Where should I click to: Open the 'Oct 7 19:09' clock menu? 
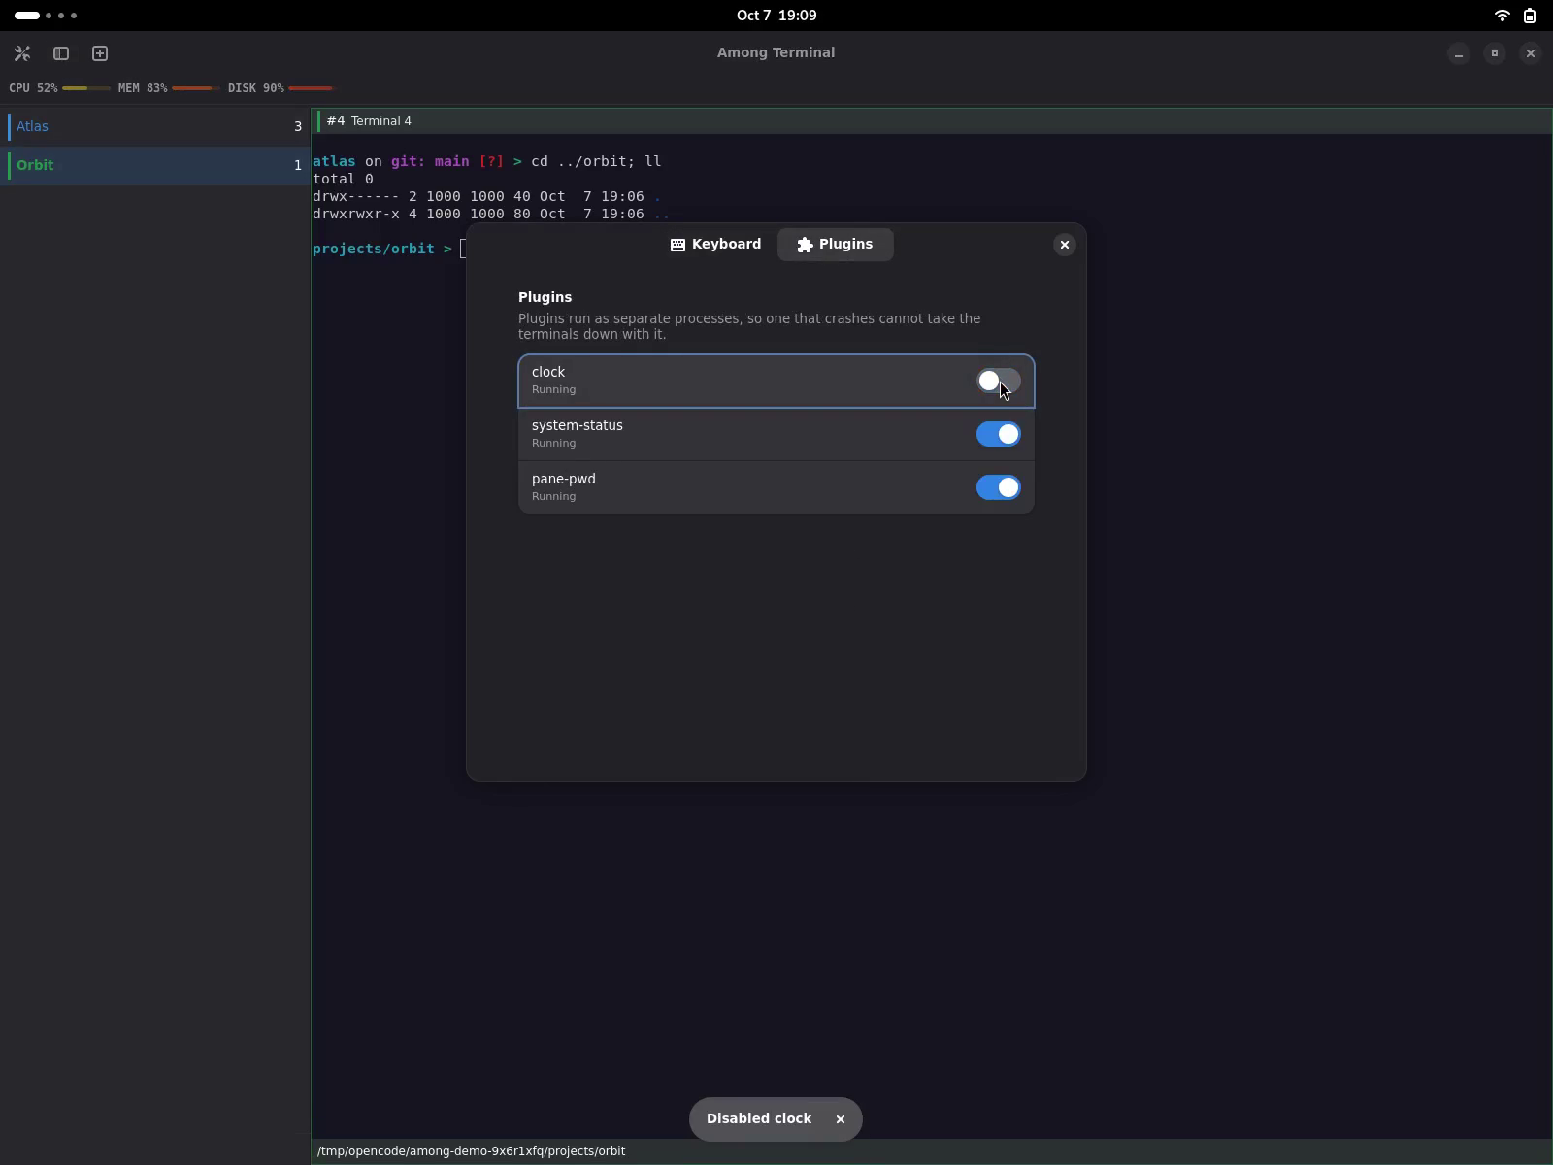[x=776, y=16]
